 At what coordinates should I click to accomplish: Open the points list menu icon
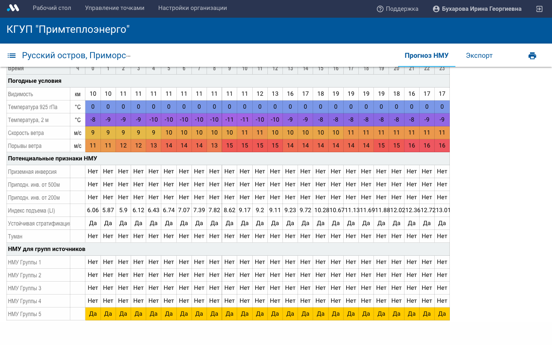(x=12, y=56)
